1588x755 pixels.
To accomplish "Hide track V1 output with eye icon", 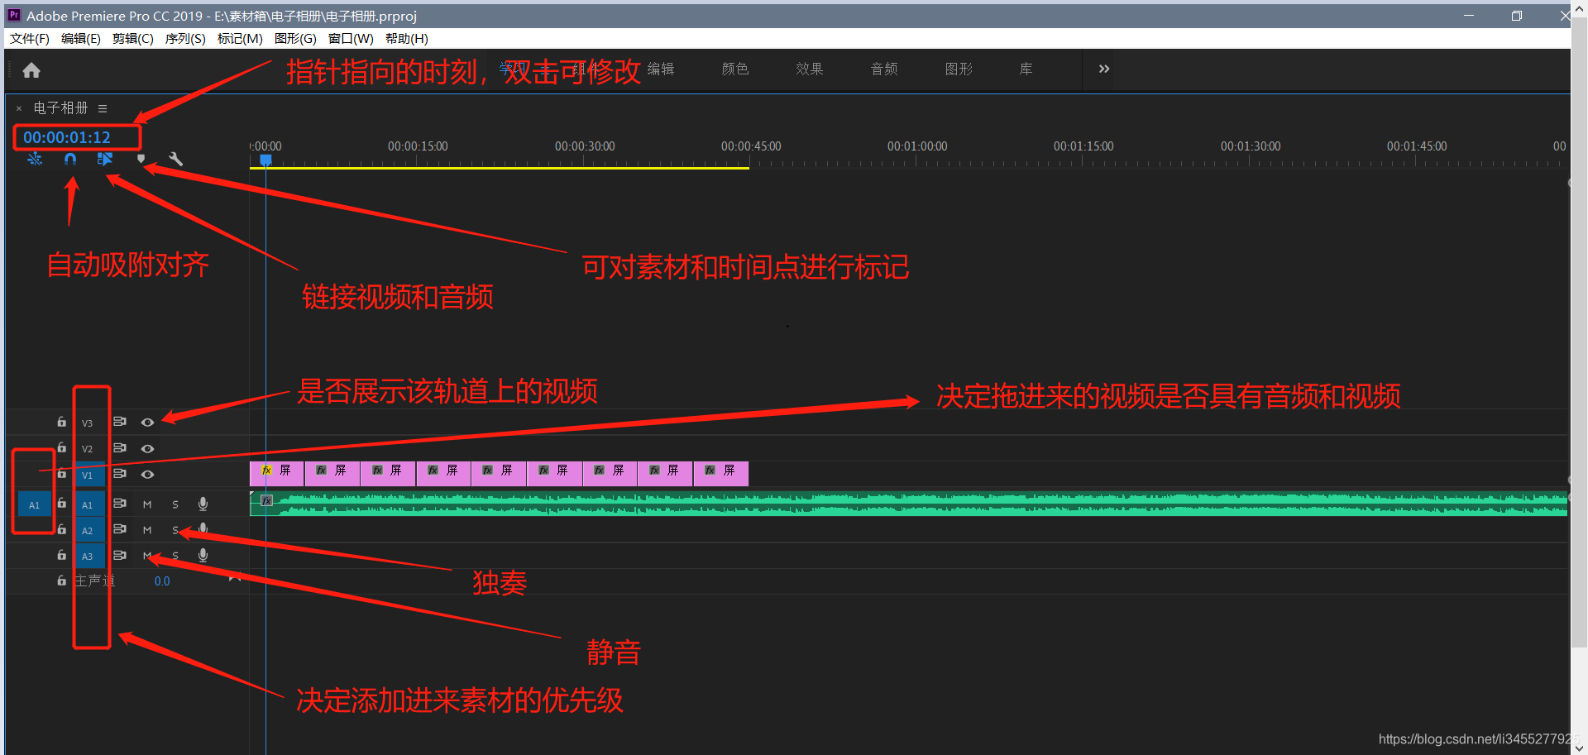I will click(147, 474).
